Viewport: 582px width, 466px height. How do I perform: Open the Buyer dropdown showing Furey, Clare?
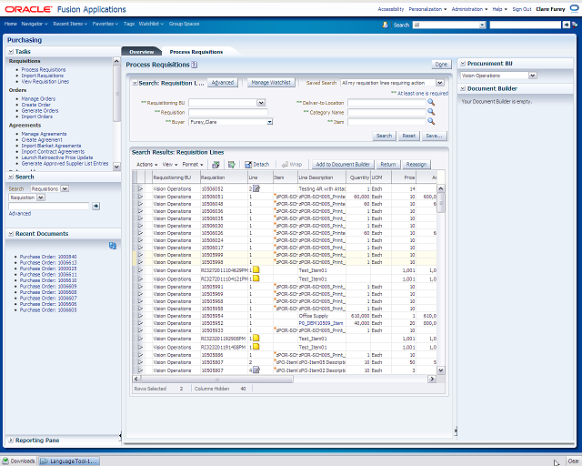click(x=270, y=122)
